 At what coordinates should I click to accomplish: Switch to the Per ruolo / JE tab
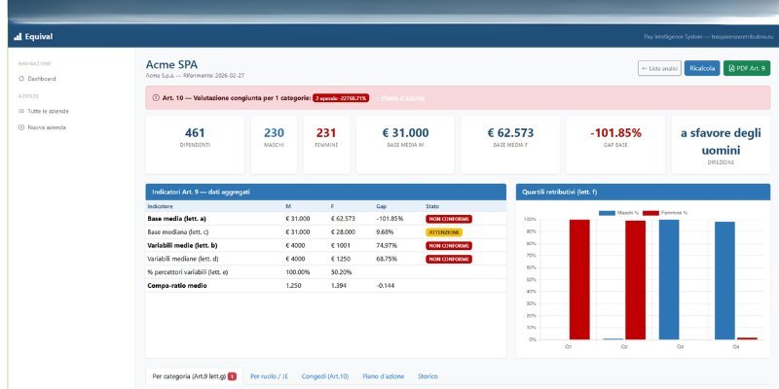[270, 376]
